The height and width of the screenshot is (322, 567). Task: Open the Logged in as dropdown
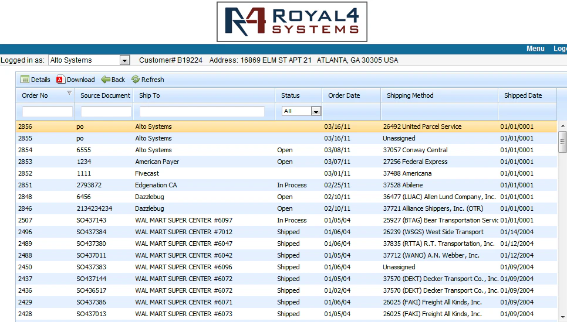tap(124, 60)
